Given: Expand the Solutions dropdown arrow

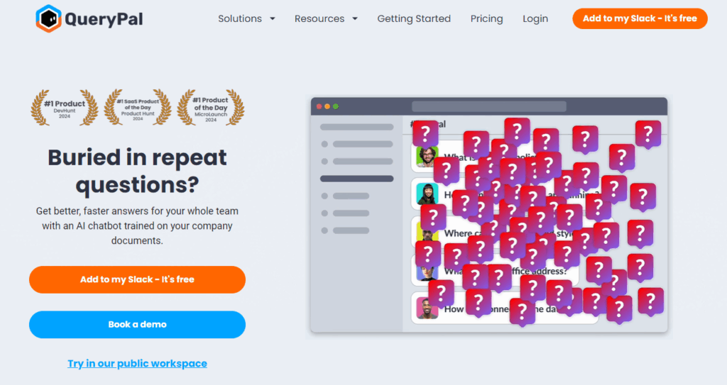Looking at the screenshot, I should click(x=273, y=19).
